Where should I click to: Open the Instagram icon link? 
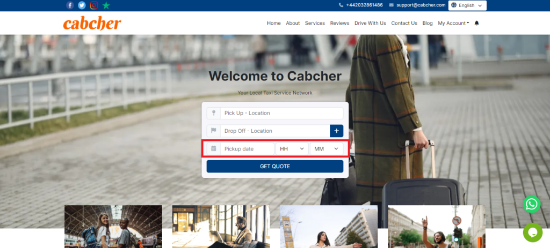click(x=94, y=5)
